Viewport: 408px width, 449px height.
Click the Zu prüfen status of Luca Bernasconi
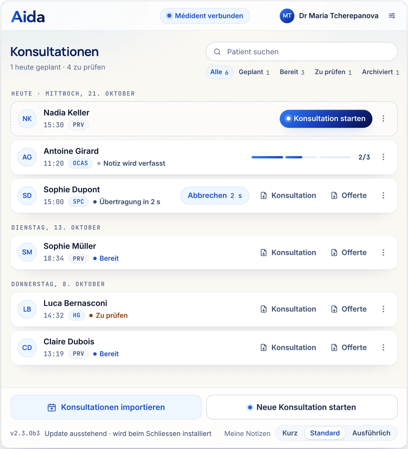click(108, 315)
